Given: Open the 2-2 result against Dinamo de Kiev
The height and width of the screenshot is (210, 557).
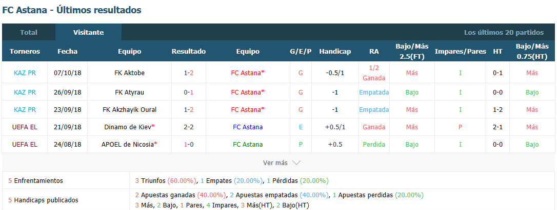Looking at the screenshot, I should [189, 127].
